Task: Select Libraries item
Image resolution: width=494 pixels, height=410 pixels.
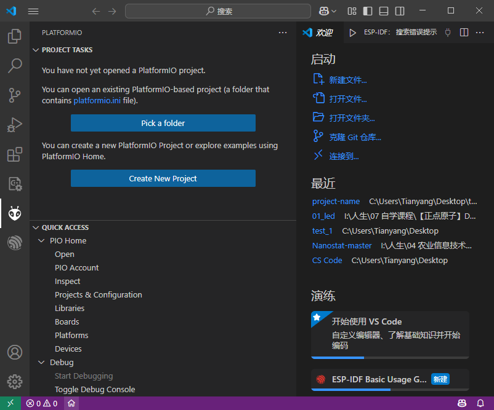Action: click(163, 309)
